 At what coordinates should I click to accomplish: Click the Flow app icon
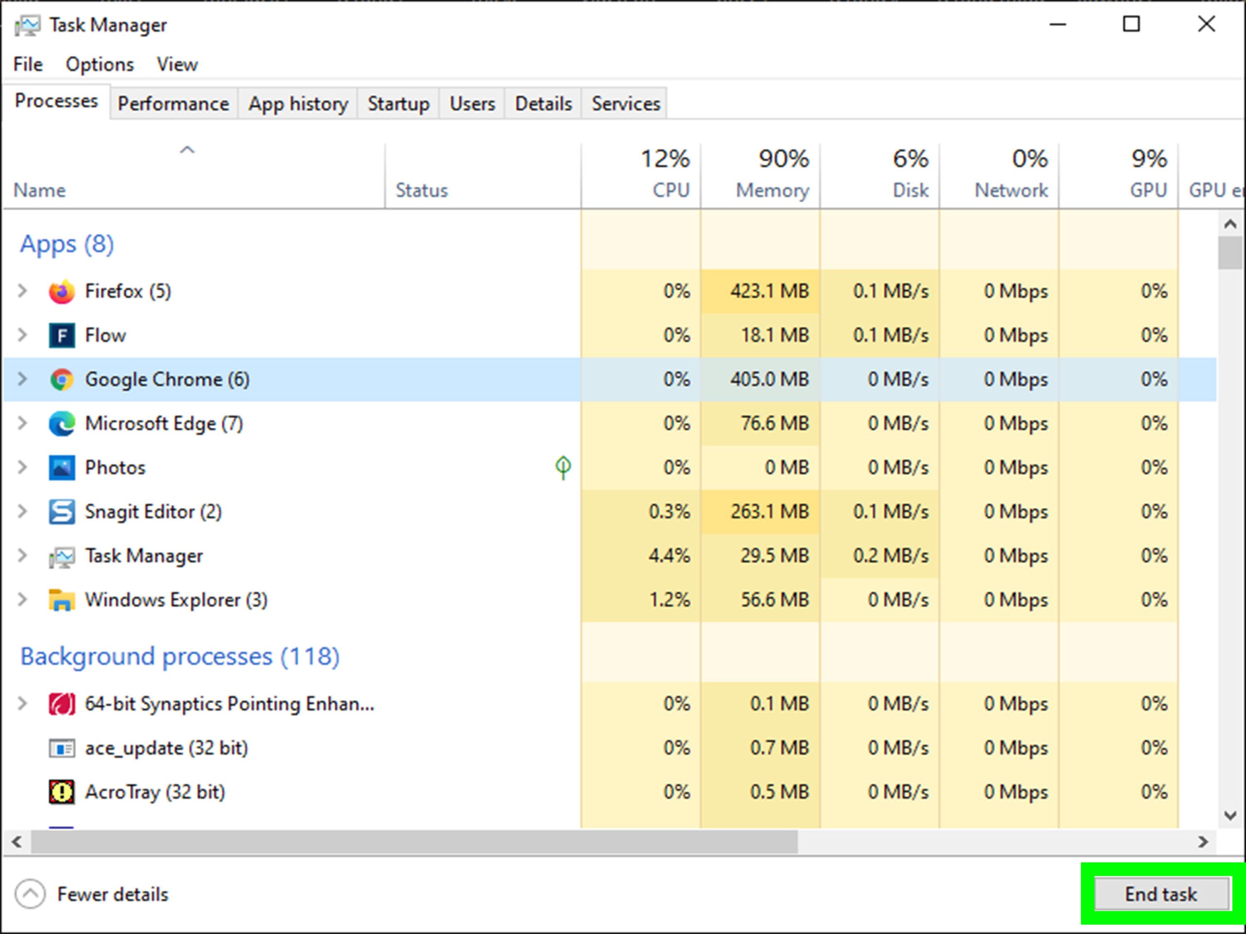click(61, 336)
